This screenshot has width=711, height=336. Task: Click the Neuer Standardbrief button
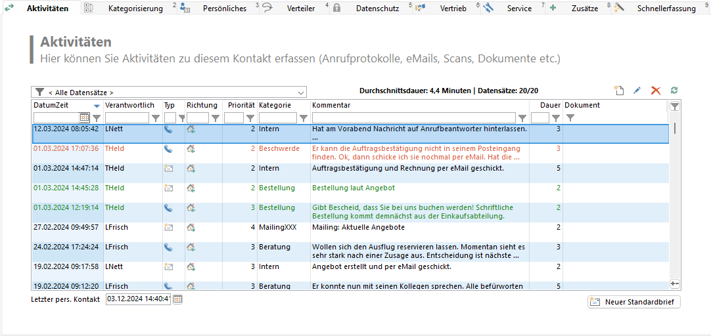(x=634, y=302)
